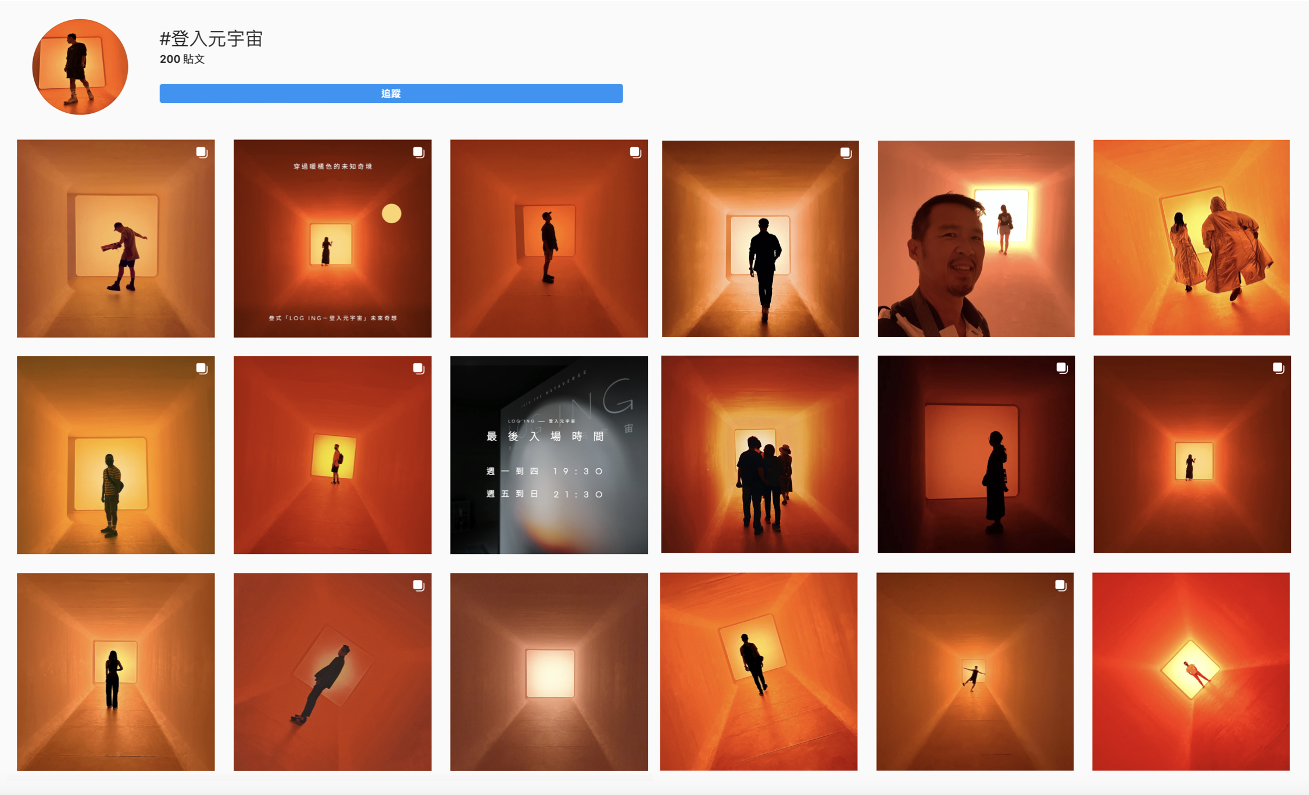This screenshot has width=1309, height=795.
Task: Click the #登入元宇宙 hashtag title
Action: pyautogui.click(x=211, y=39)
